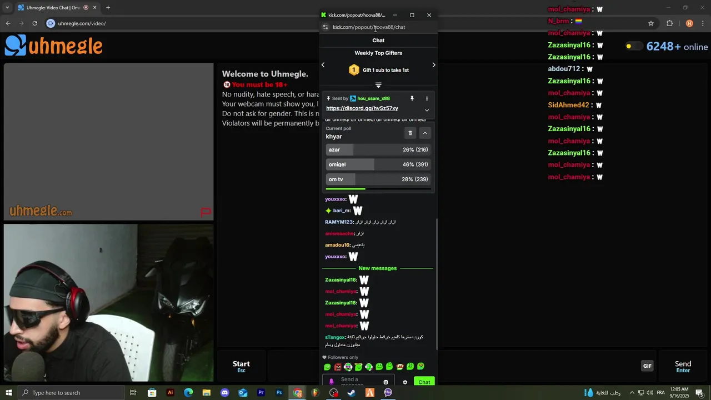
Task: Click the Uhmegle logo
Action: (53, 46)
